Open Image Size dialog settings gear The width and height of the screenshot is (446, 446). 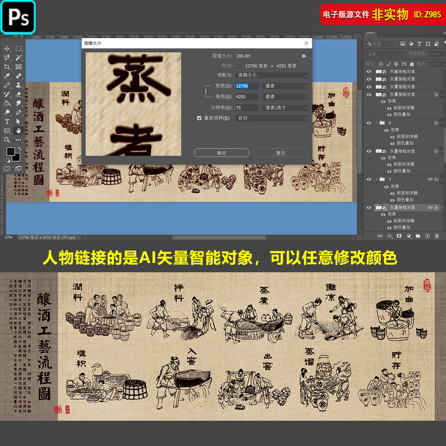coord(304,56)
